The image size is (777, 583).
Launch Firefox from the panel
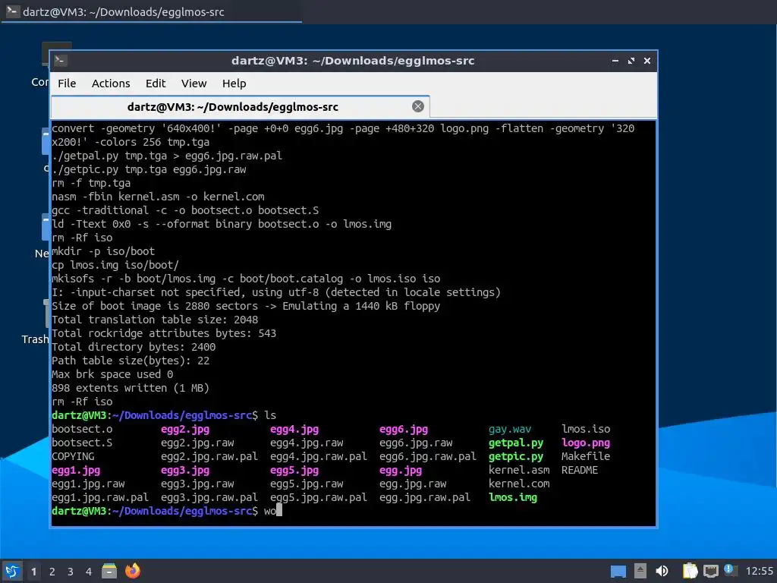[132, 571]
